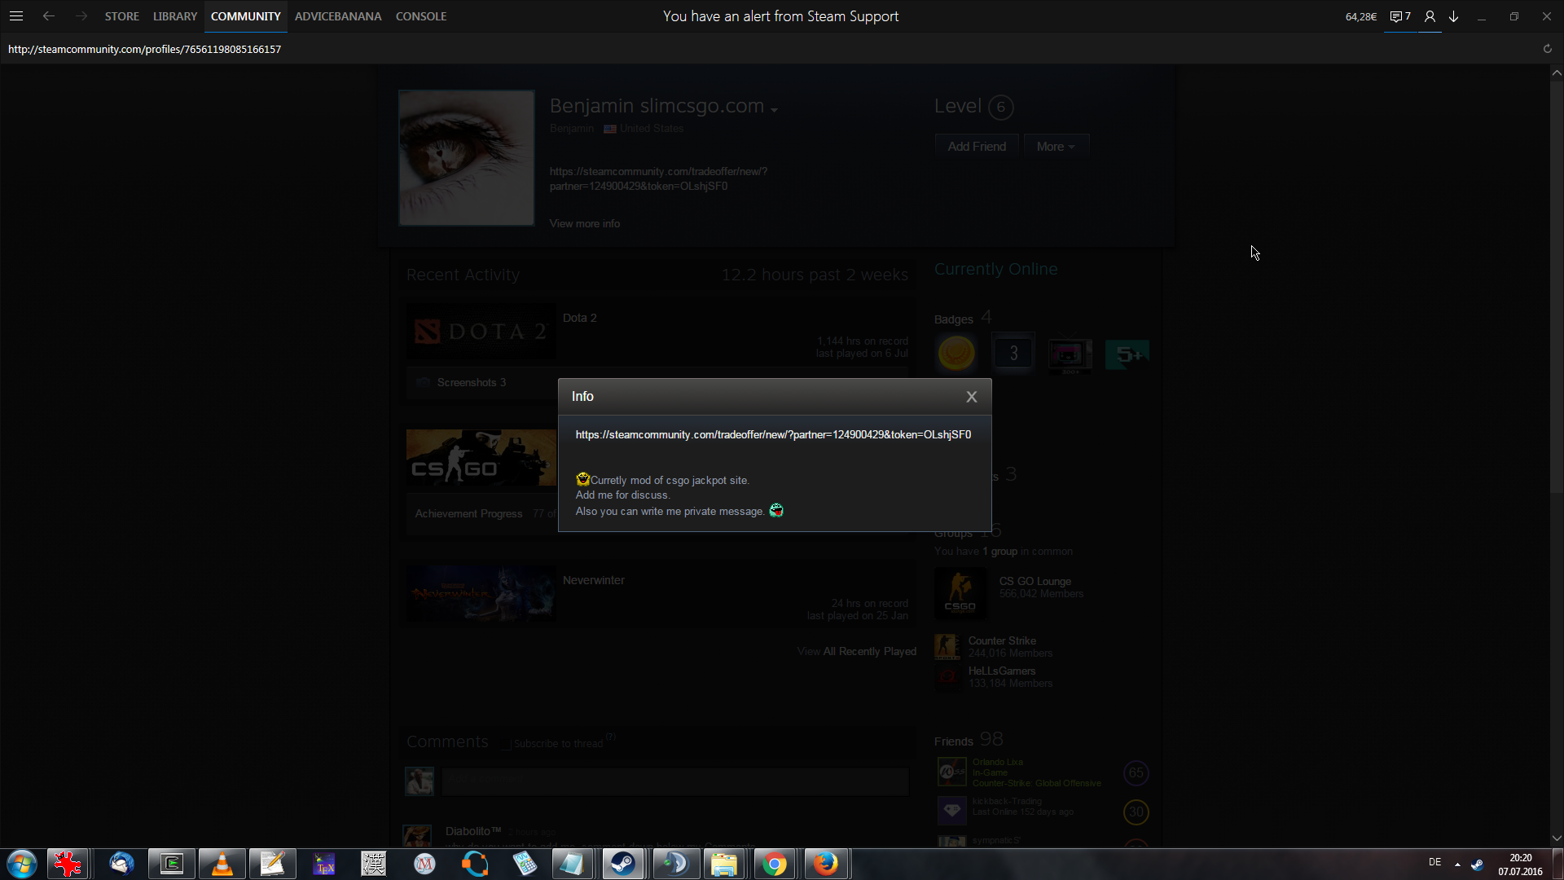
Task: Click the Add Friend button
Action: [976, 147]
